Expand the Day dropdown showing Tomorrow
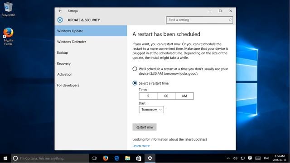290x163 pixels. pyautogui.click(x=151, y=110)
